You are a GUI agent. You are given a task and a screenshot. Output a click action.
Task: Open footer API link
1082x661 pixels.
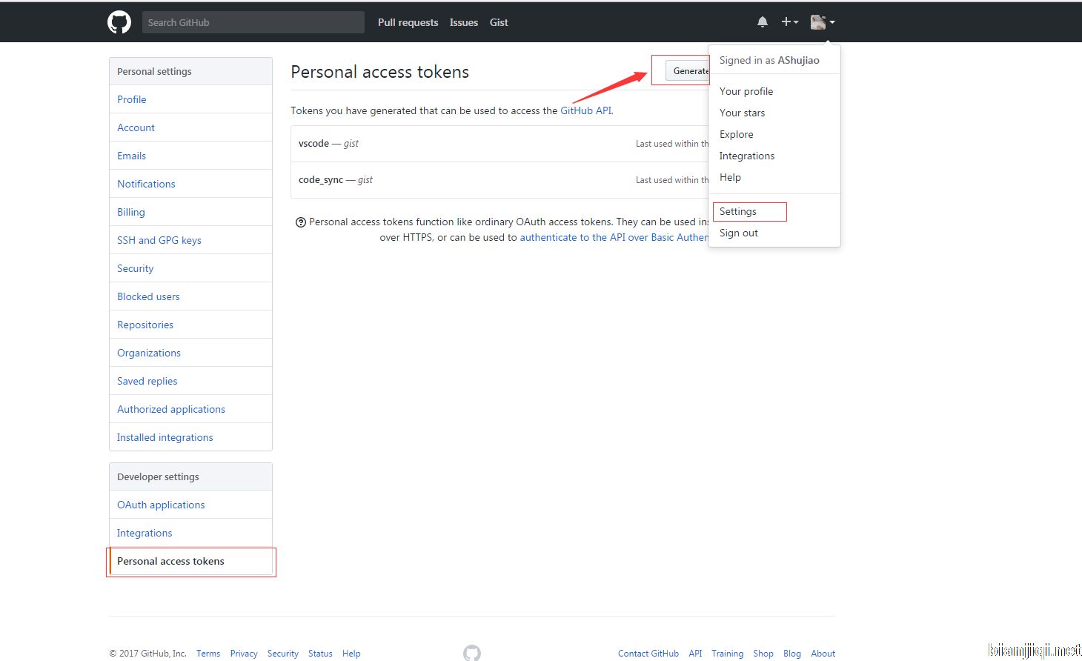(695, 654)
